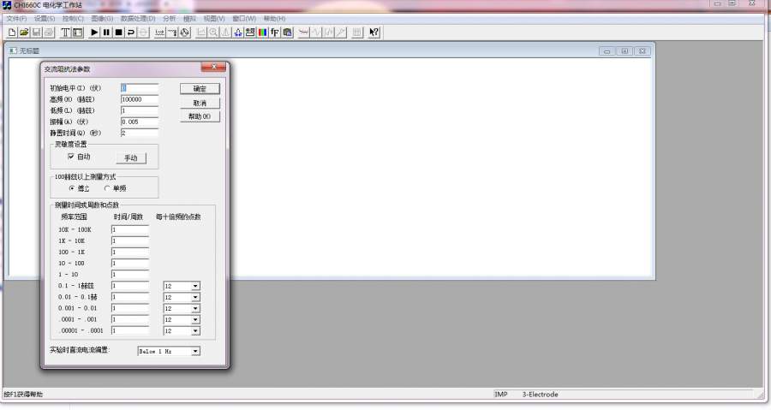Screen dimensions: 771x410
Task: Open the 设置(S) menu
Action: click(x=45, y=19)
